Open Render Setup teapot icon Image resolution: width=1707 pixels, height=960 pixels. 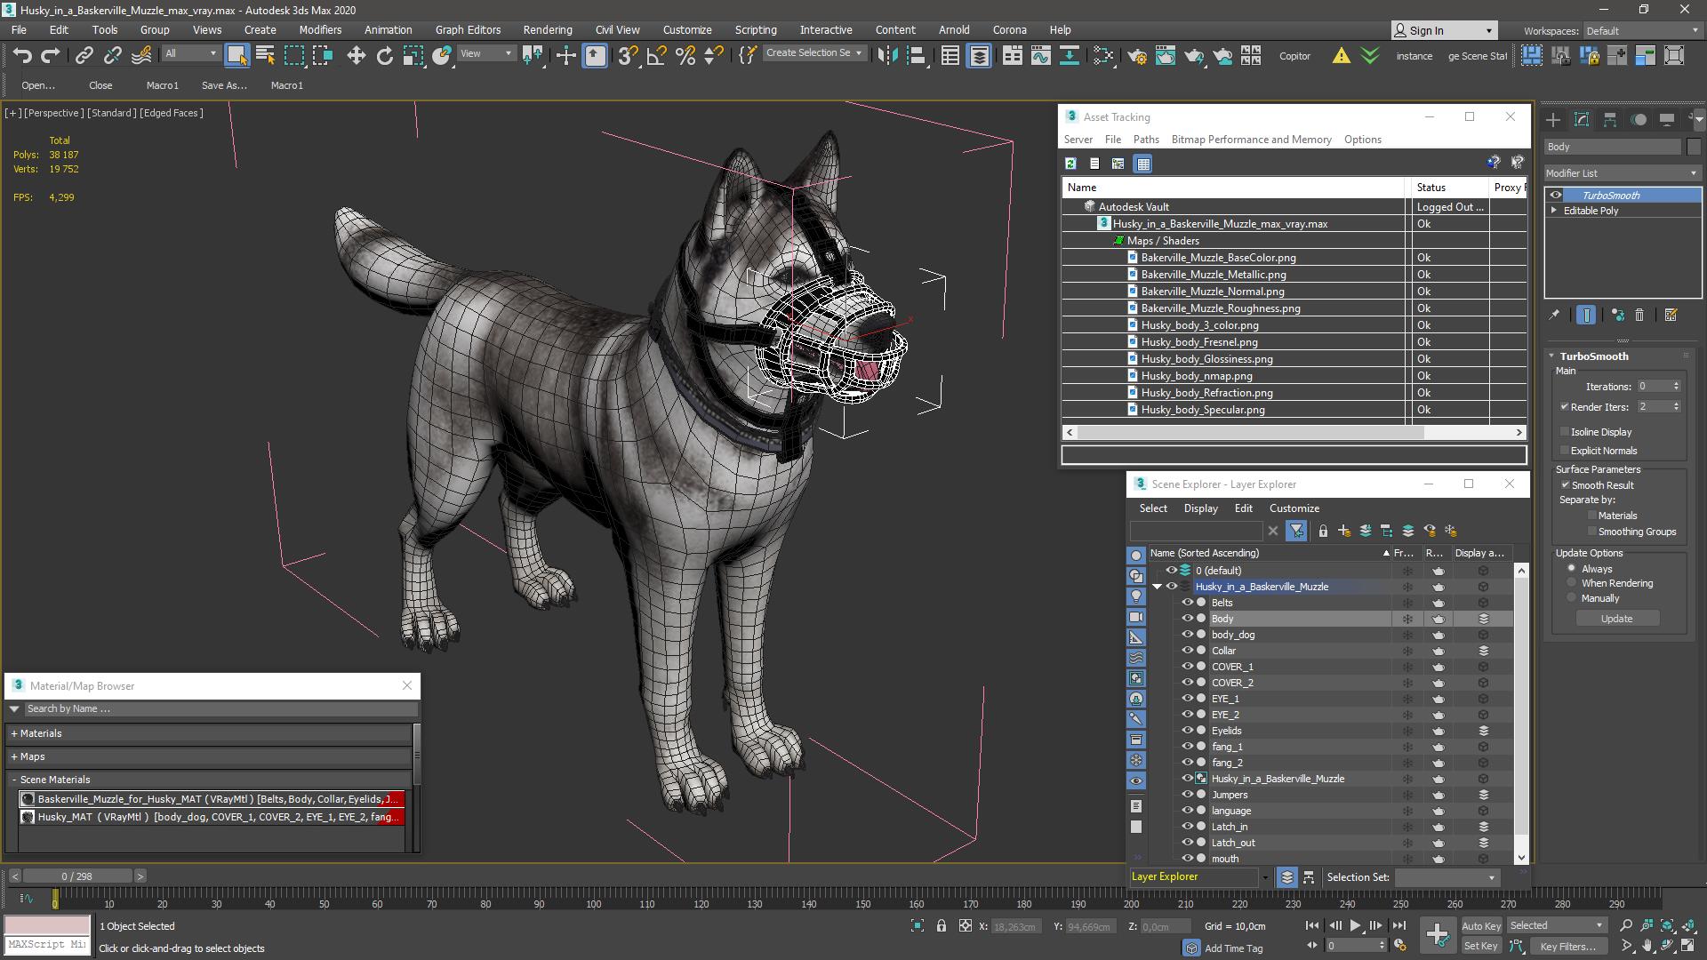point(1136,56)
